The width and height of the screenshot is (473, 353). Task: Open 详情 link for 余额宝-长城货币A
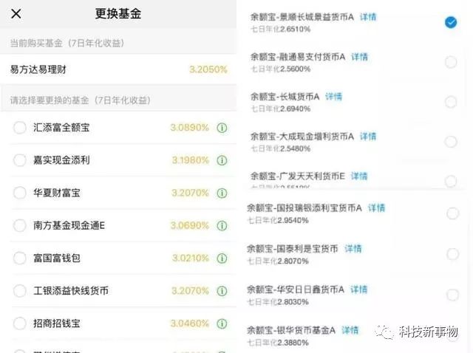pyautogui.click(x=333, y=97)
